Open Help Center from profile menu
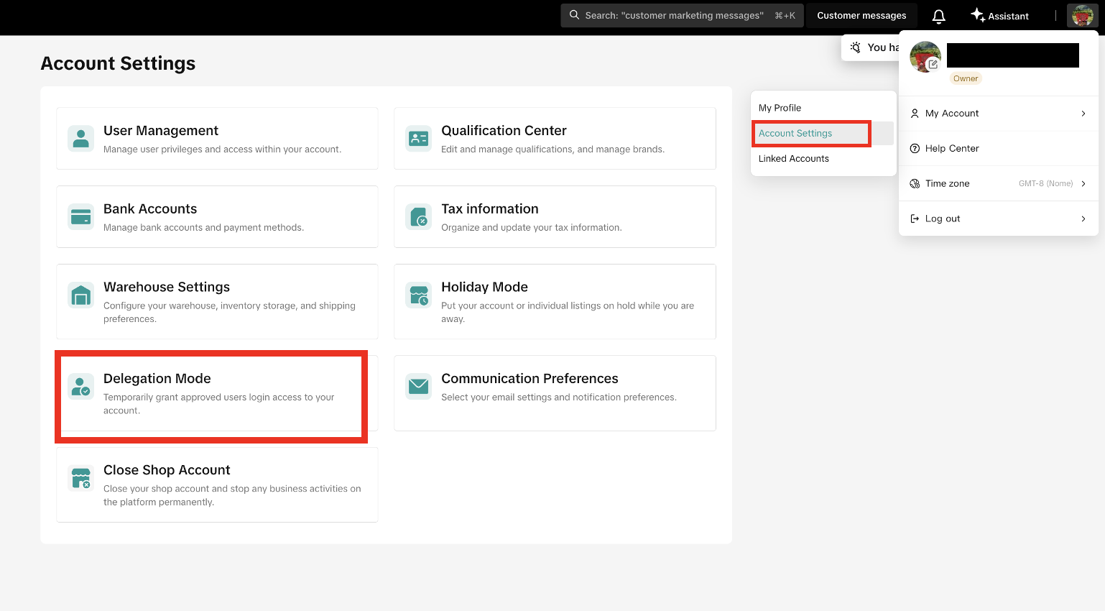1105x611 pixels. (x=951, y=148)
